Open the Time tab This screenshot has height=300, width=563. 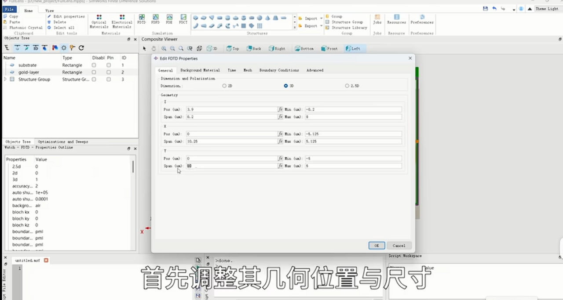pos(232,70)
